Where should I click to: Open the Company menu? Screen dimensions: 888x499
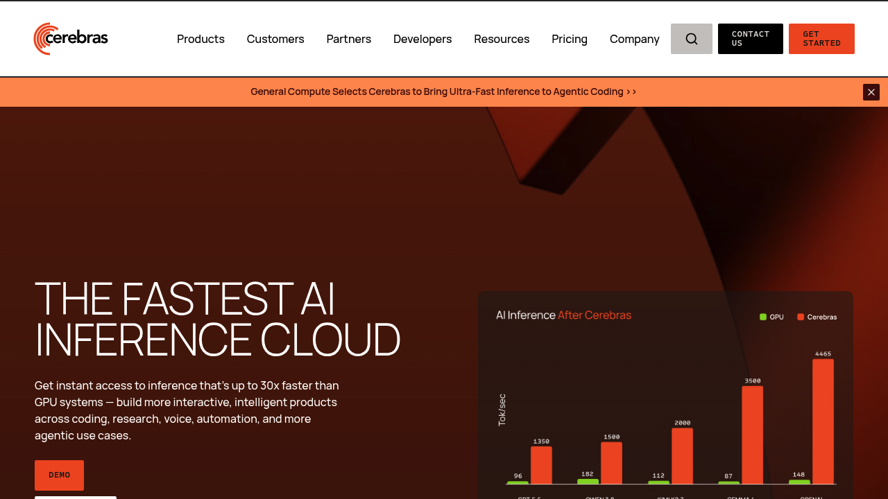[635, 39]
